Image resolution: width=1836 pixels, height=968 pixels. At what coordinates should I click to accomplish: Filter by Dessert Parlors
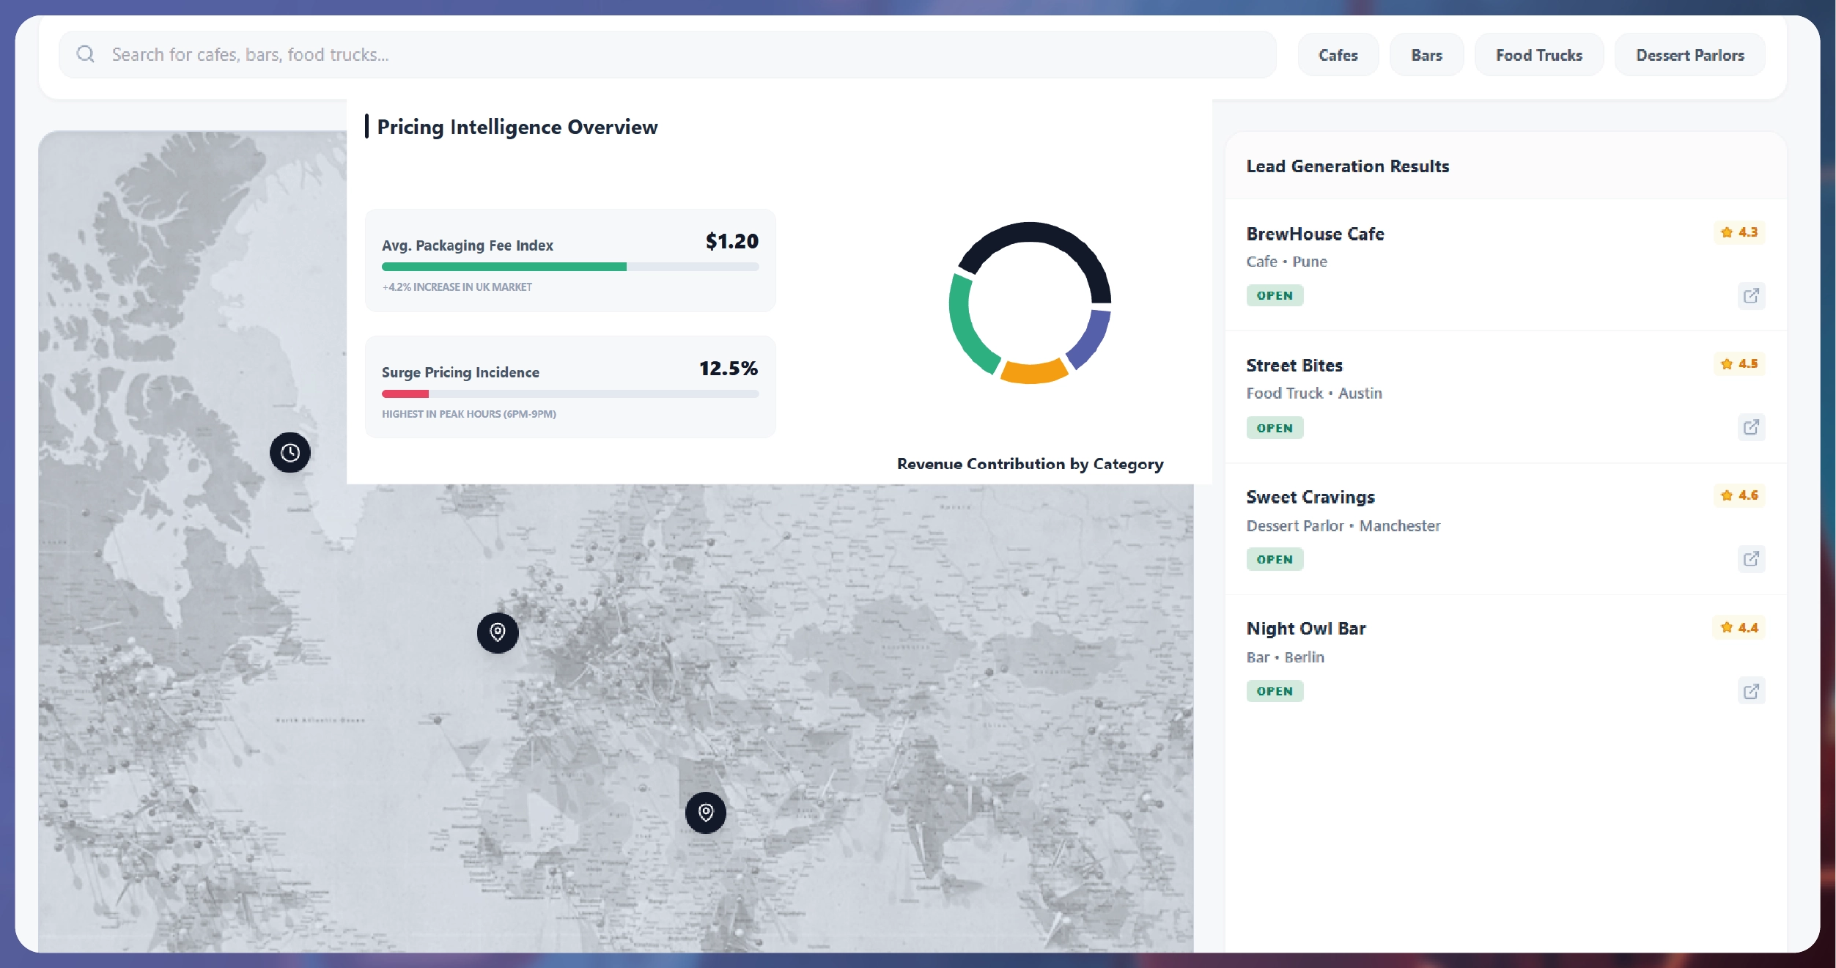click(1689, 55)
